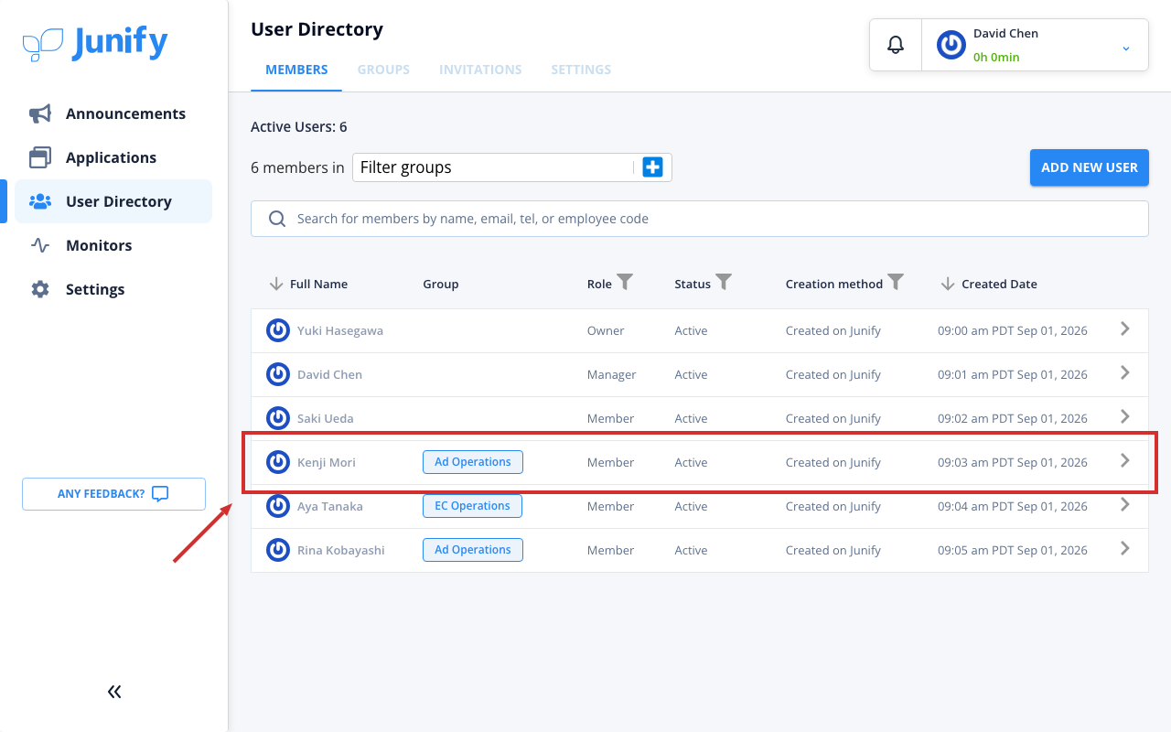
Task: Open notifications bell
Action: [896, 44]
